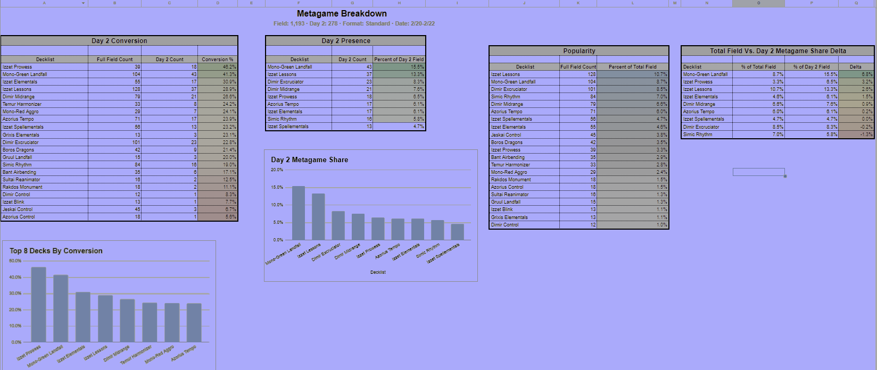Click the Day 2 Presence table title
The height and width of the screenshot is (370, 877).
pos(346,40)
